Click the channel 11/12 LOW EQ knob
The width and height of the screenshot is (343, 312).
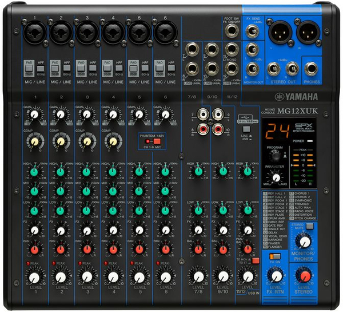(x=248, y=211)
